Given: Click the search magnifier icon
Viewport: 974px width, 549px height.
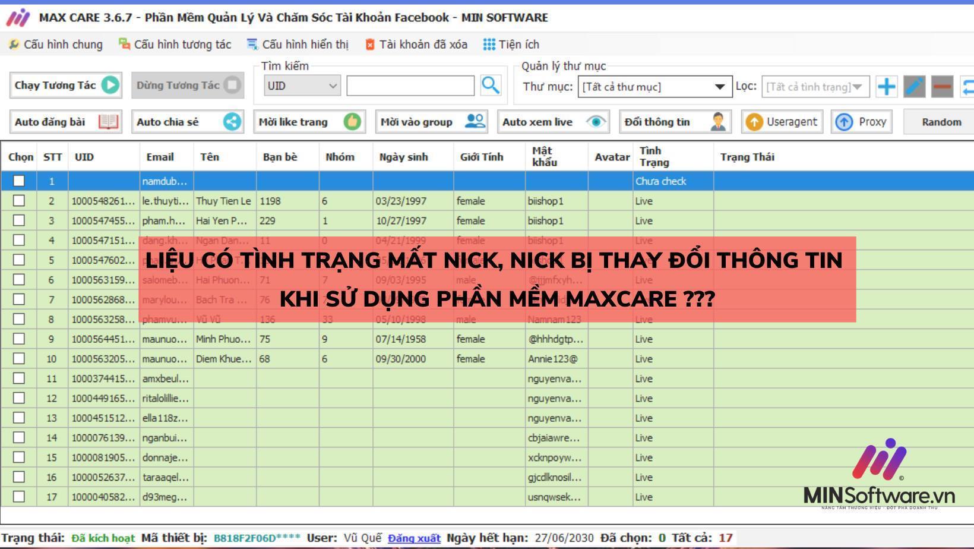Looking at the screenshot, I should (x=491, y=85).
